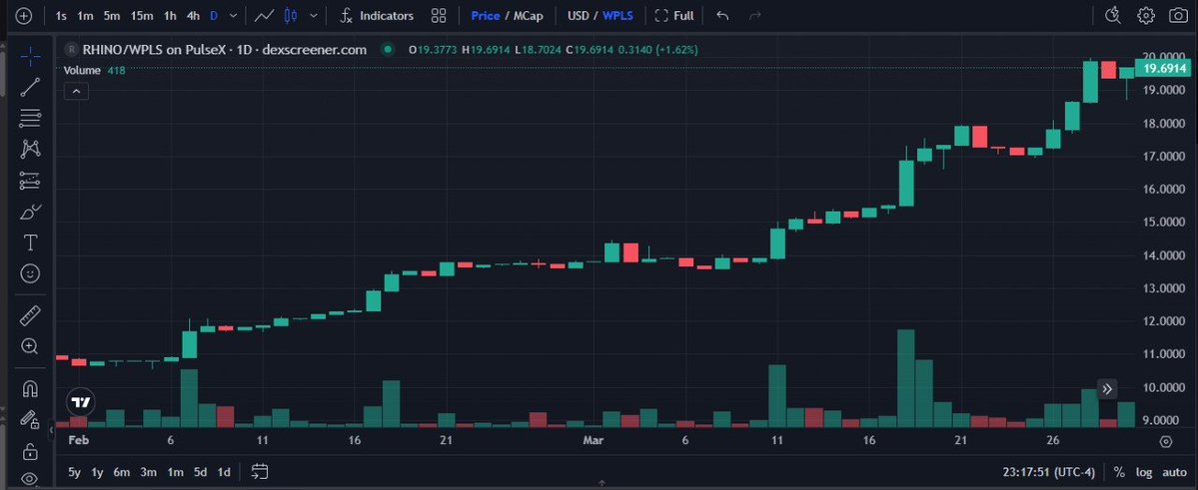Toggle magnet mode
Image resolution: width=1198 pixels, height=490 pixels.
[30, 388]
